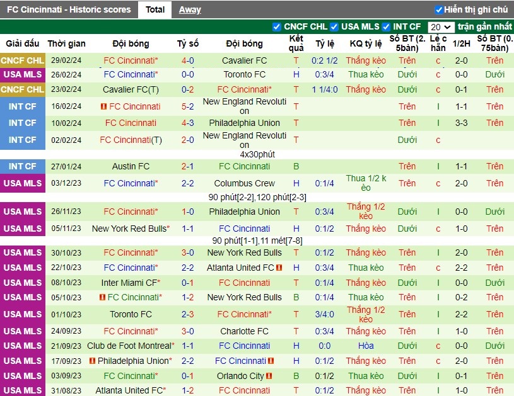Image resolution: width=514 pixels, height=396 pixels.
Task: Click date 08/10/23 cell
Action: [x=66, y=283]
